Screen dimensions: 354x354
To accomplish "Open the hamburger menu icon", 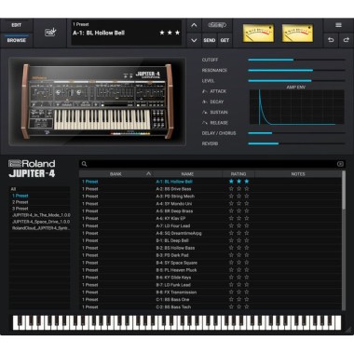I will [x=338, y=25].
